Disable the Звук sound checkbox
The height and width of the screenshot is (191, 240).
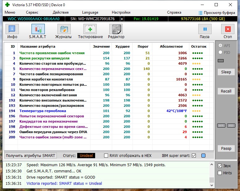tap(220, 166)
